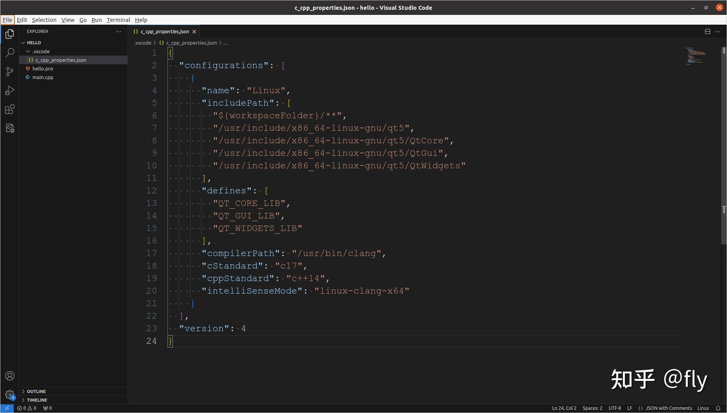
Task: Select the c_cpp_properties.json editor tab
Action: tap(165, 32)
